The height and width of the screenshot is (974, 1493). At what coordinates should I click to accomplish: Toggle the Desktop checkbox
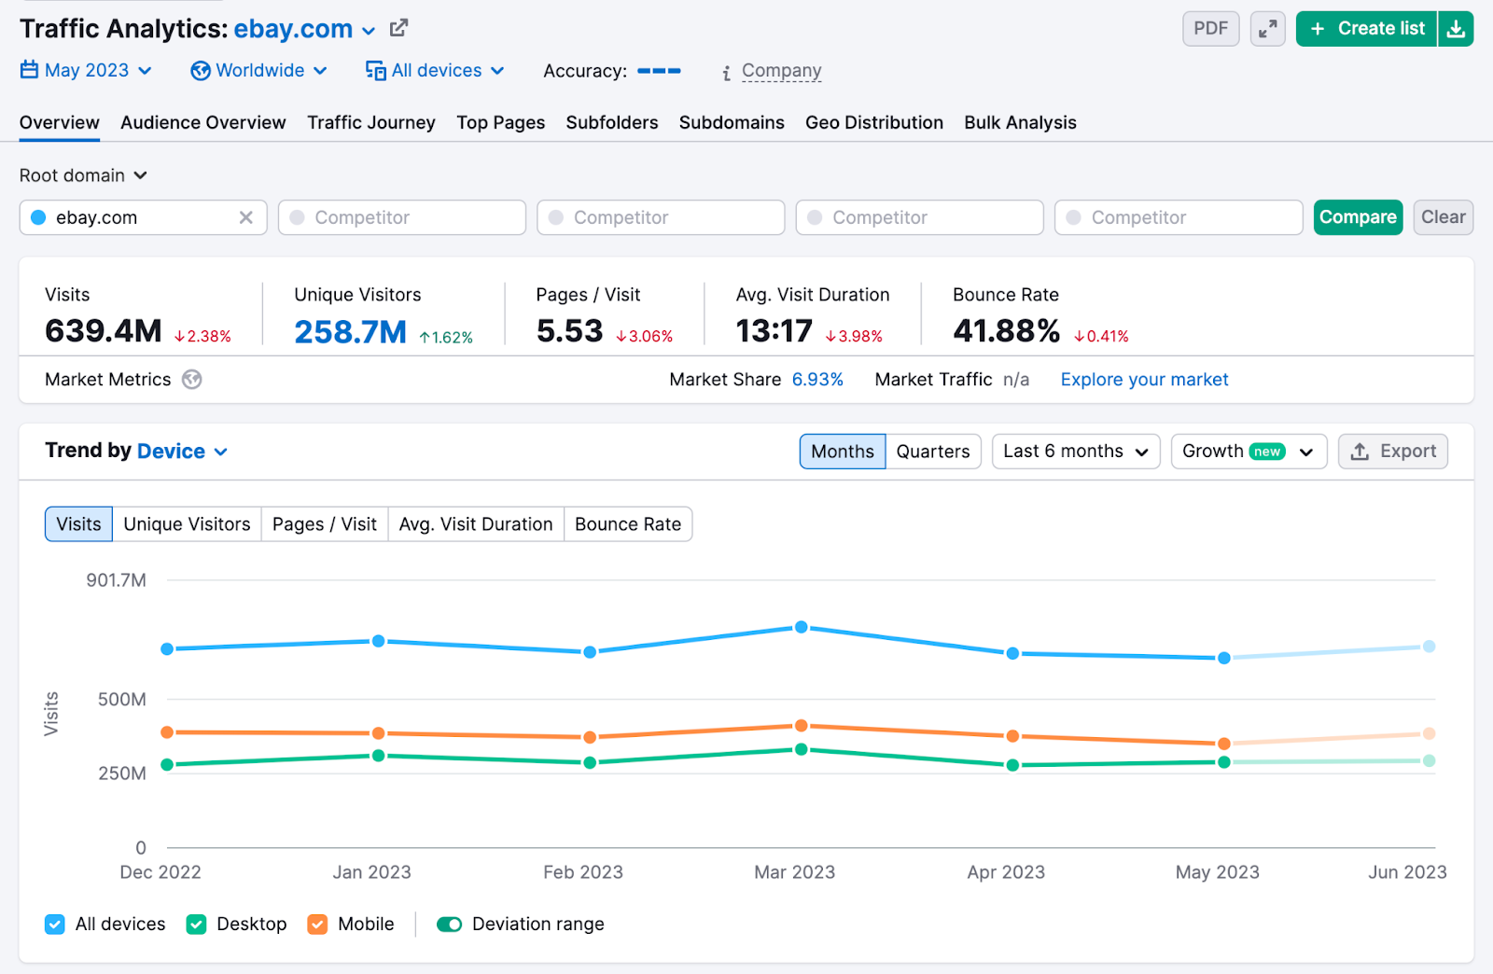point(196,925)
